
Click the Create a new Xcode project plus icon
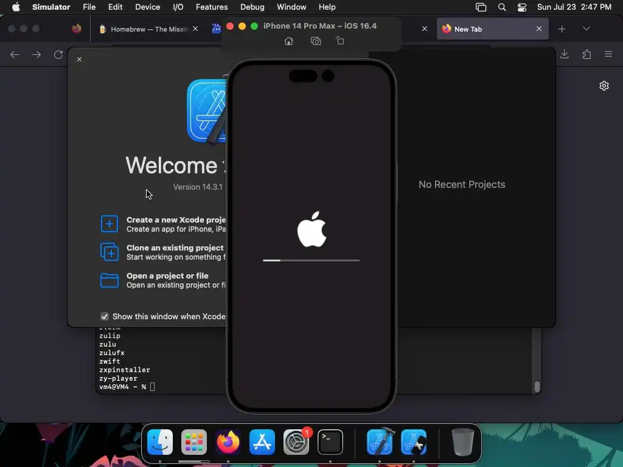(x=110, y=224)
